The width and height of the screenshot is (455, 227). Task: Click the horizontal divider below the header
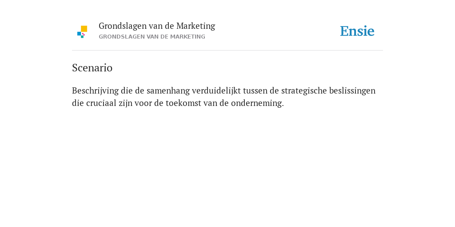pyautogui.click(x=227, y=51)
